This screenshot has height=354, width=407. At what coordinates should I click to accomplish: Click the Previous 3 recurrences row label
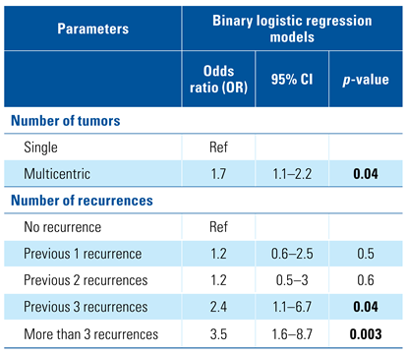[x=86, y=307]
